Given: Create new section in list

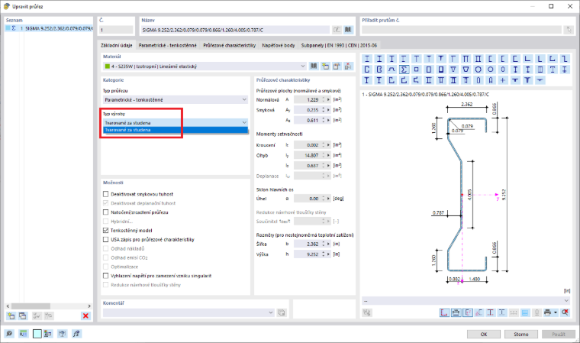Looking at the screenshot, I should (11, 316).
